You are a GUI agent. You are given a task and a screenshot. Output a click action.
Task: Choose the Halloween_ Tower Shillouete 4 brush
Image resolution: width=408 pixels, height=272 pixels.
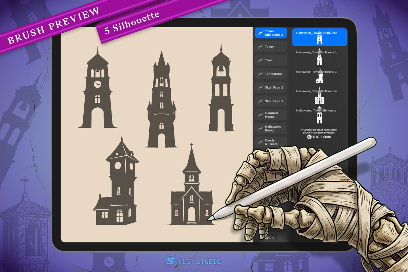[x=319, y=96]
